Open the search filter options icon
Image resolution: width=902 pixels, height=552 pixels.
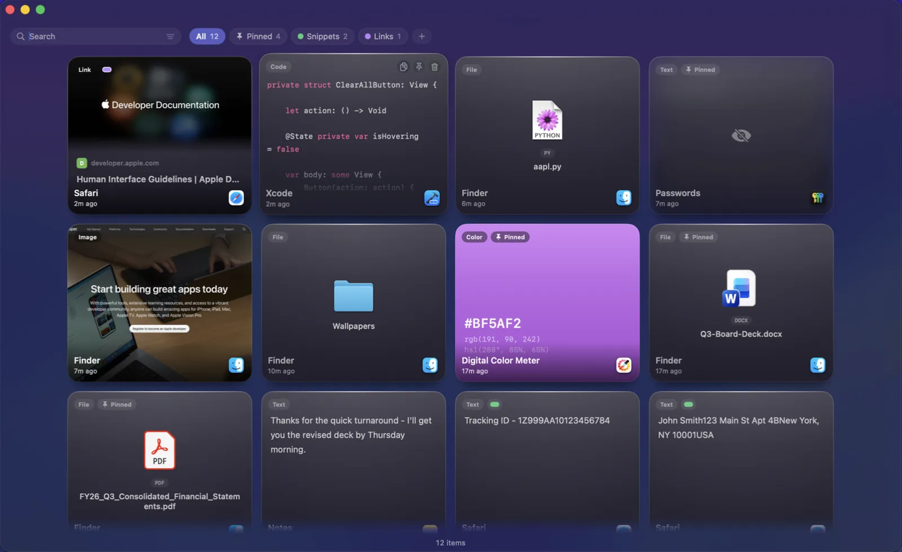170,37
